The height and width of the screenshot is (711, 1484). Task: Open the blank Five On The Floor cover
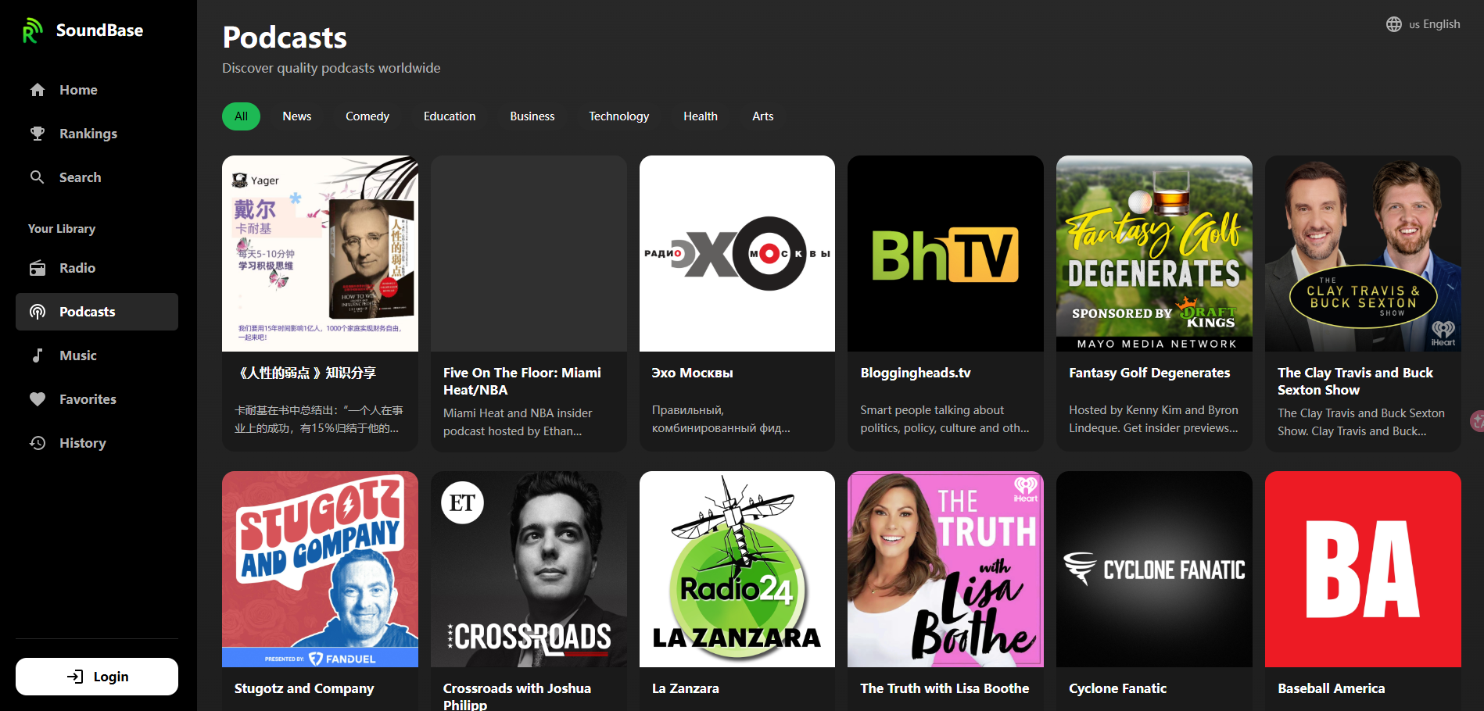[529, 253]
